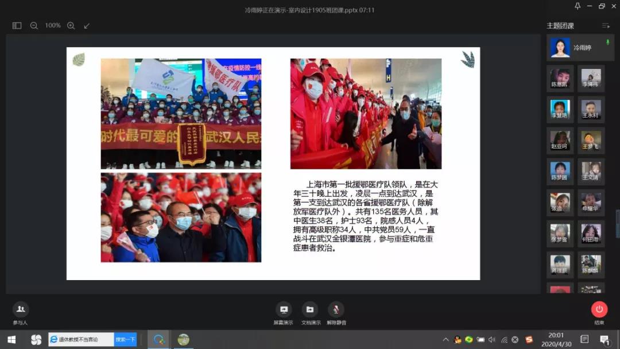Viewport: 620px width, 349px height.
Task: Open Sogou input method tray icon
Action: point(529,339)
